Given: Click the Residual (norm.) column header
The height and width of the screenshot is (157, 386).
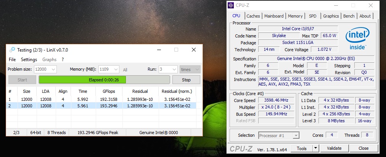Looking at the screenshot, I should pyautogui.click(x=177, y=91).
